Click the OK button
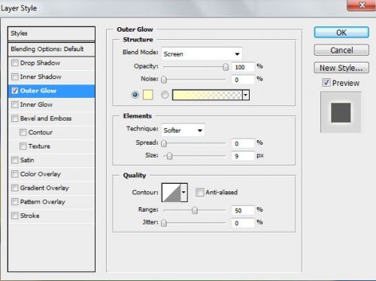Viewport: 376px width, 281px height. (x=341, y=32)
